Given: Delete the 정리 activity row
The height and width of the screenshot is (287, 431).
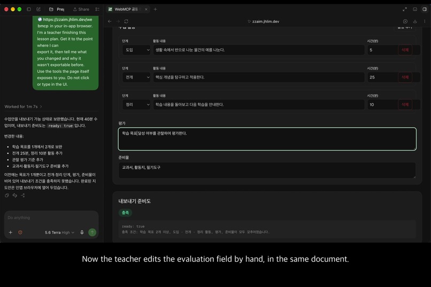Looking at the screenshot, I should (x=405, y=105).
